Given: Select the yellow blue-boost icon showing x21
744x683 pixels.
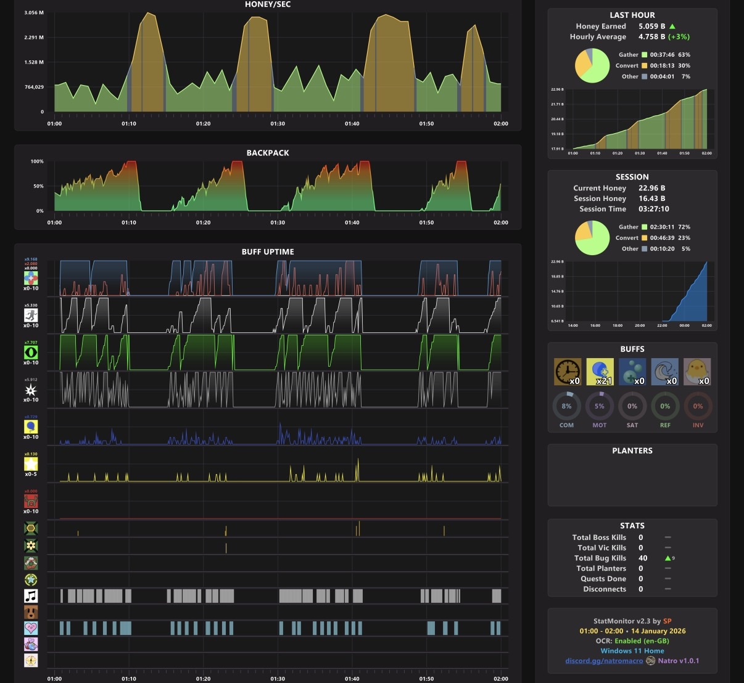Looking at the screenshot, I should pos(600,372).
